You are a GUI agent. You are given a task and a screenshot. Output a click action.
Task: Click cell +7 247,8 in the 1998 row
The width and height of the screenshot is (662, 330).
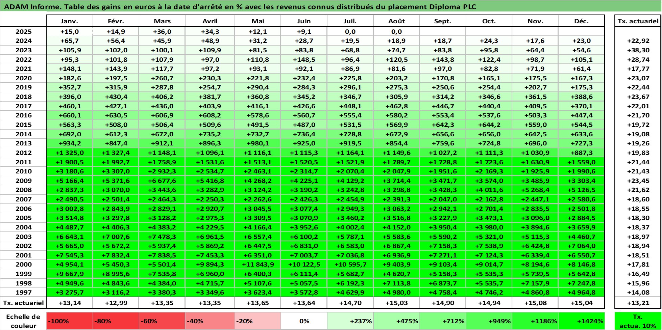coord(581,283)
